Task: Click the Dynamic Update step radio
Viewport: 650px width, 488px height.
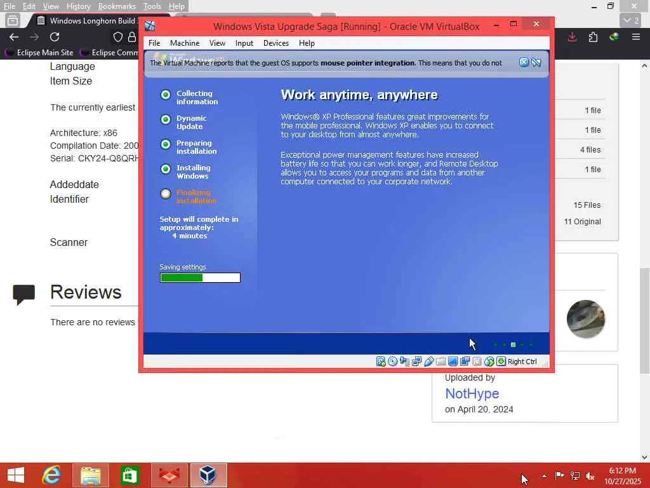Action: pyautogui.click(x=166, y=120)
